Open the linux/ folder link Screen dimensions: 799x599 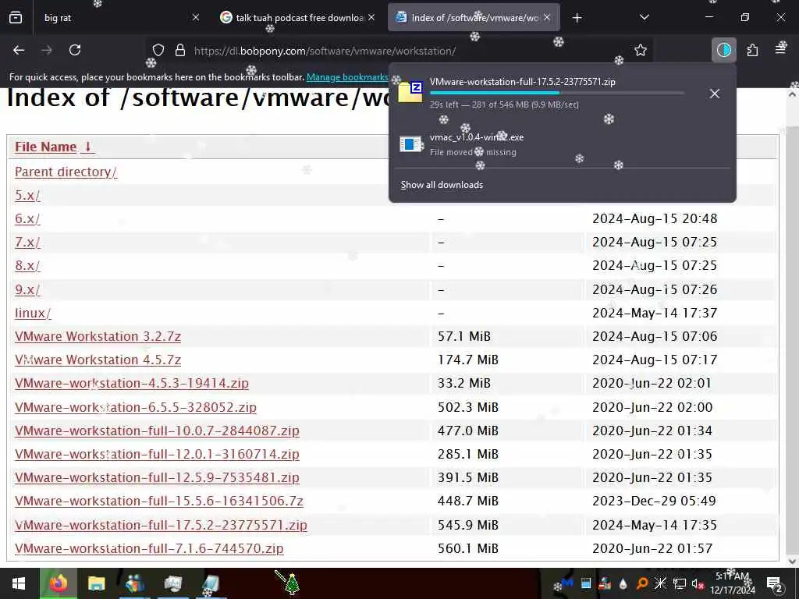tap(33, 314)
